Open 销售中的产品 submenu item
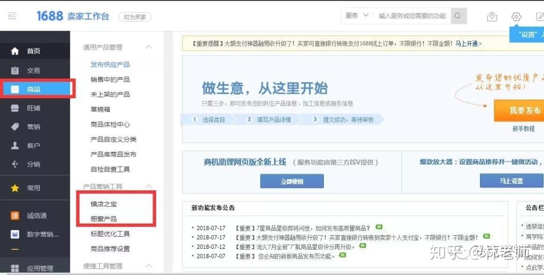This screenshot has height=275, width=544. (110, 80)
